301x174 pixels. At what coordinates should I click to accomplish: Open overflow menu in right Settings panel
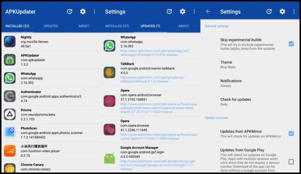(x=294, y=11)
